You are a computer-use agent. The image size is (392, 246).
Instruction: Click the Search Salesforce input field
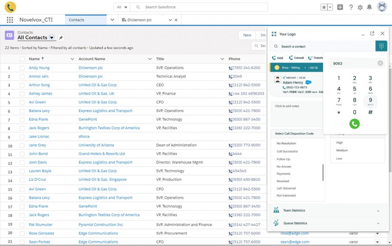pos(203,7)
